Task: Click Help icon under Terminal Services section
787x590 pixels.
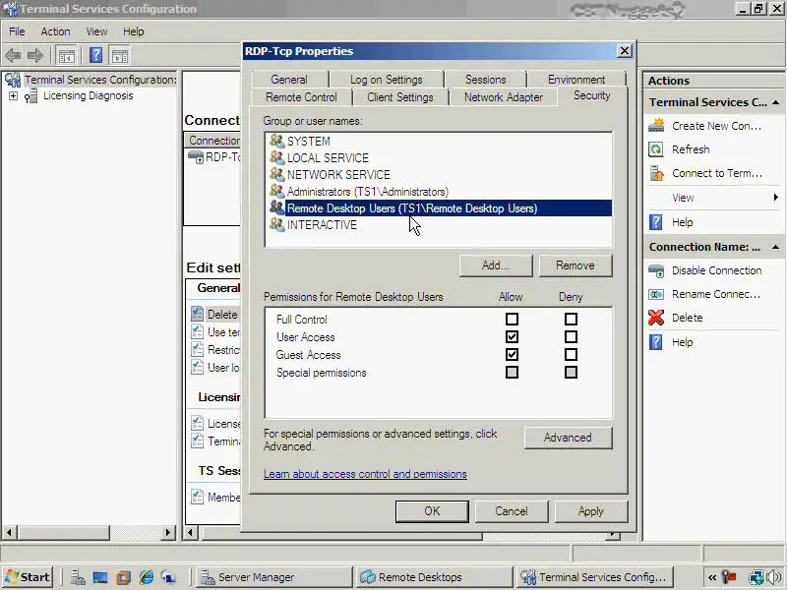Action: coord(656,222)
